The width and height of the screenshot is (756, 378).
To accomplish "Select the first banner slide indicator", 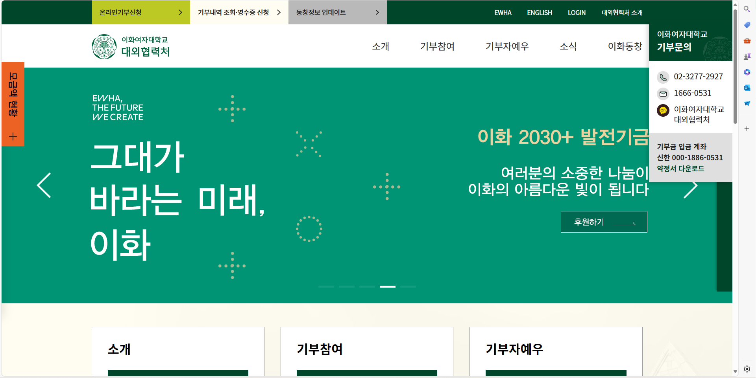I will pos(326,287).
